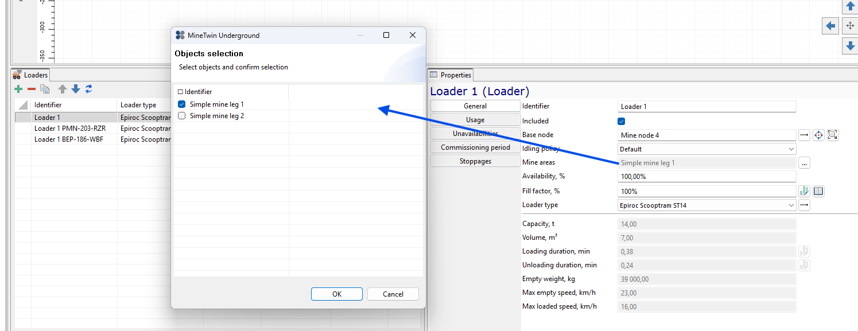The height and width of the screenshot is (331, 858).
Task: Toggle Identifier select-all checkbox in dialog
Action: 180,92
